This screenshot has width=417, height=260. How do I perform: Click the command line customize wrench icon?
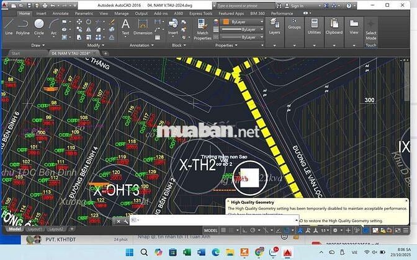pos(126,221)
